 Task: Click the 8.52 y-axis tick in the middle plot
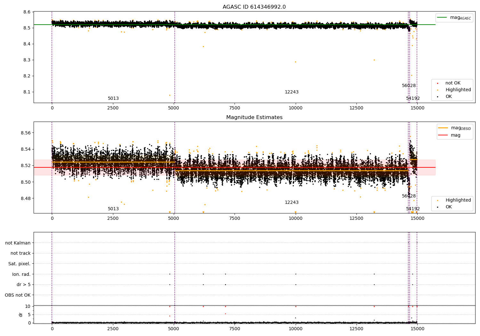point(26,166)
